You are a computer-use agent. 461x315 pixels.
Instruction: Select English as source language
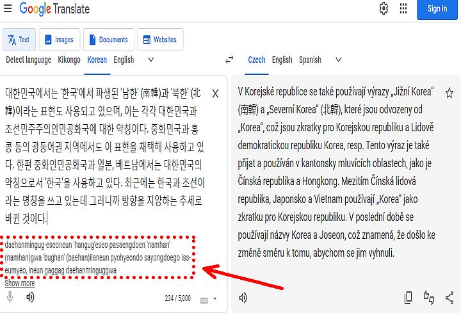coord(124,60)
